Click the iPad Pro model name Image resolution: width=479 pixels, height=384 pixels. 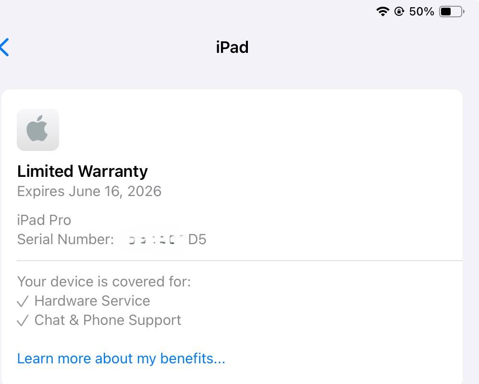[x=44, y=220]
